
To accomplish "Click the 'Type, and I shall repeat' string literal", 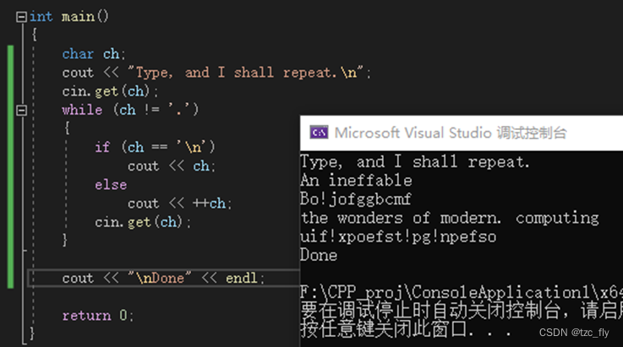I will click(245, 73).
